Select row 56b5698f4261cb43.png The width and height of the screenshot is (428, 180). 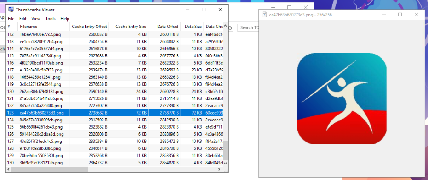click(x=114, y=127)
